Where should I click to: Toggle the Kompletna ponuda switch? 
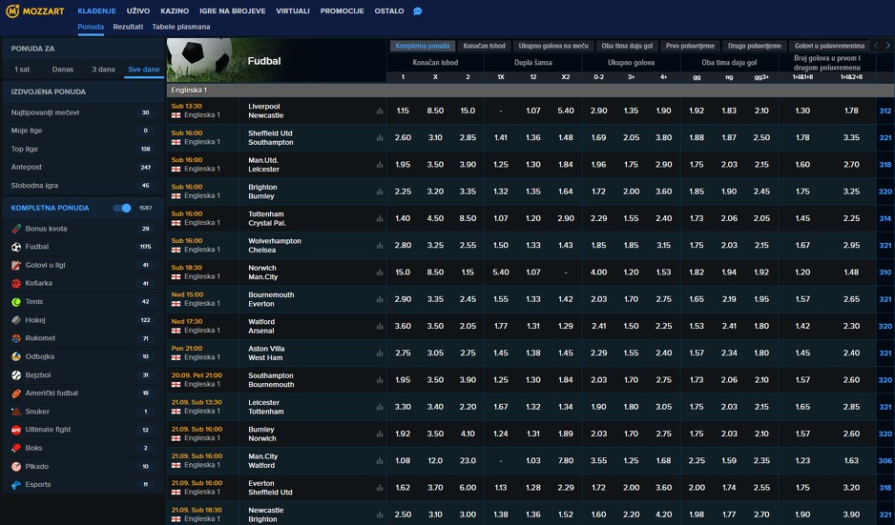[122, 208]
